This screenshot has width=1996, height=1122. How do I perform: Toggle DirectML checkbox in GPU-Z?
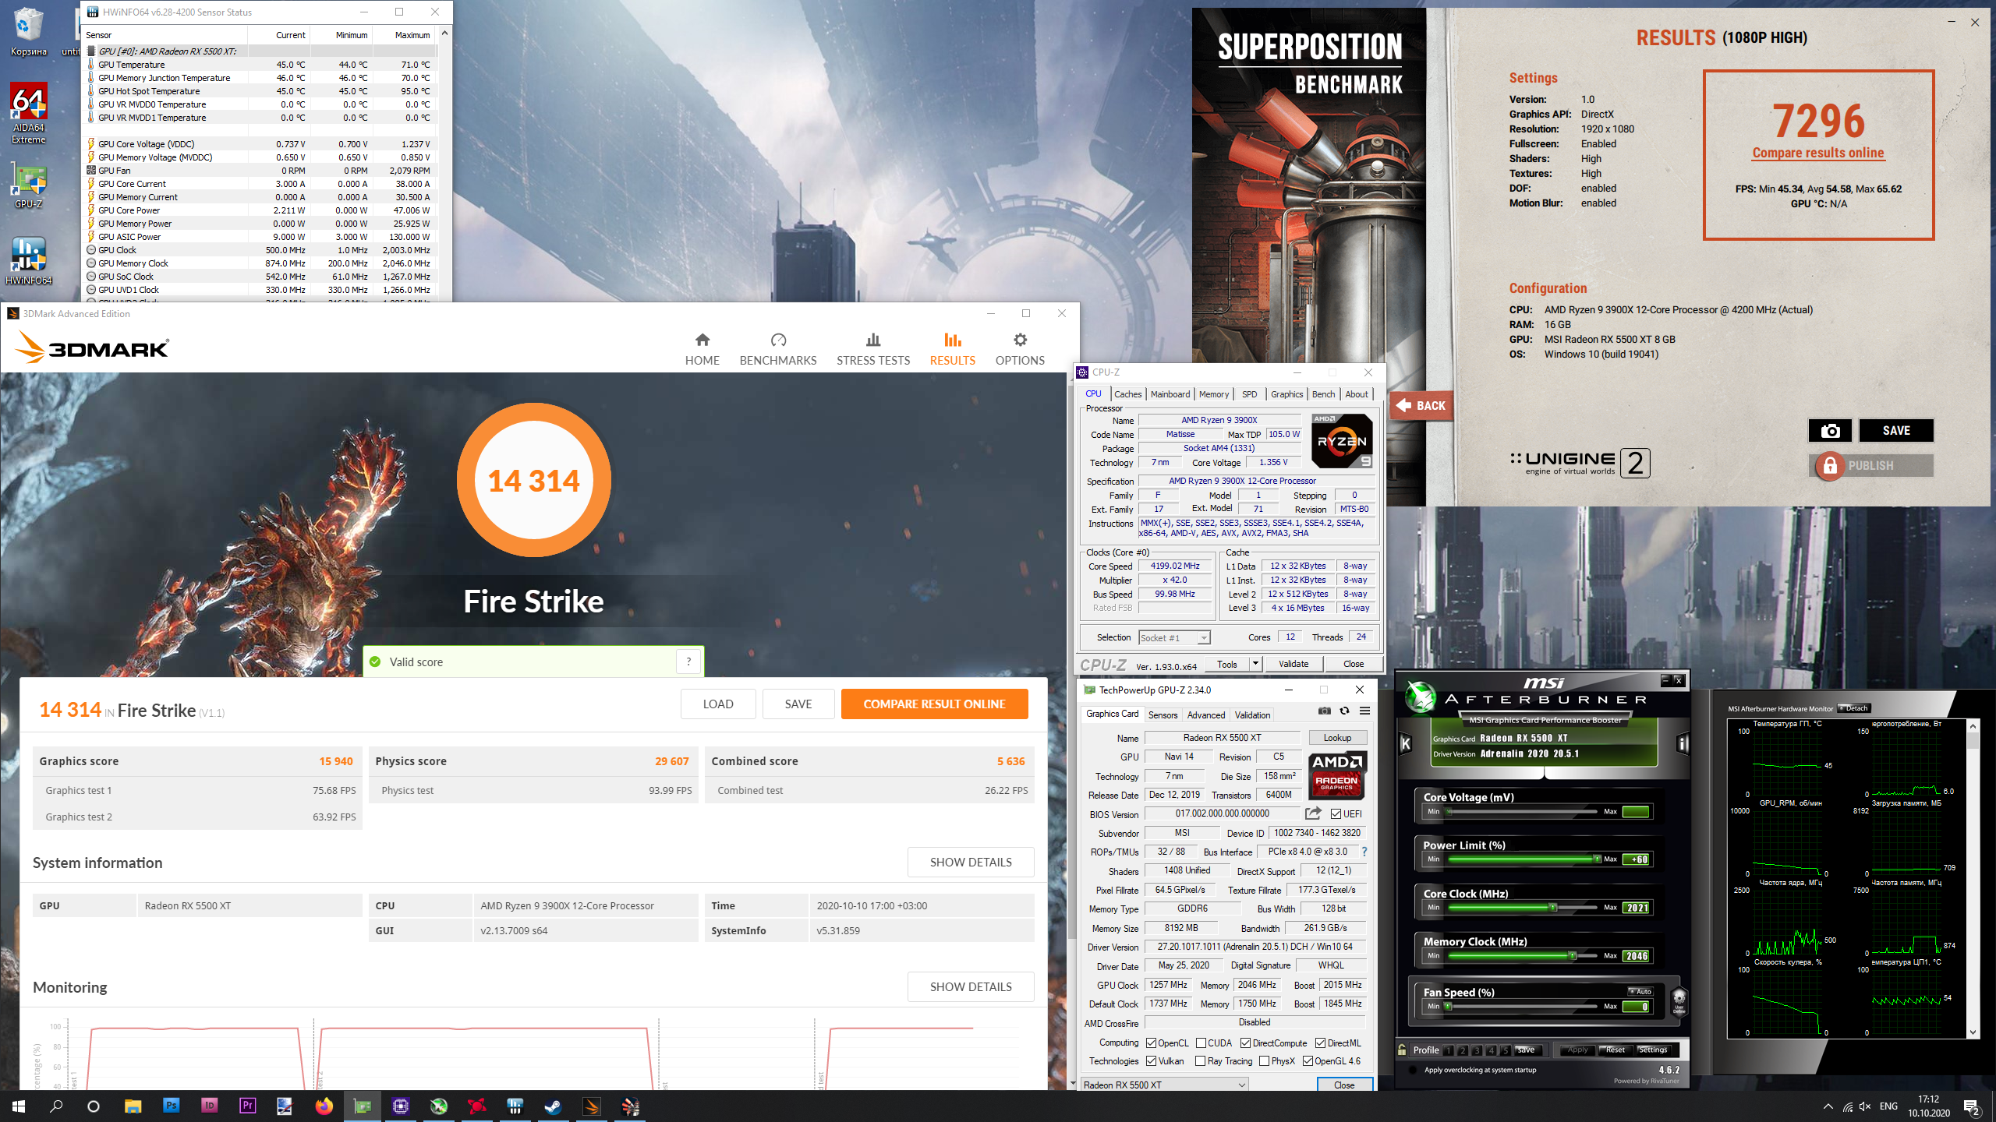[1320, 1043]
